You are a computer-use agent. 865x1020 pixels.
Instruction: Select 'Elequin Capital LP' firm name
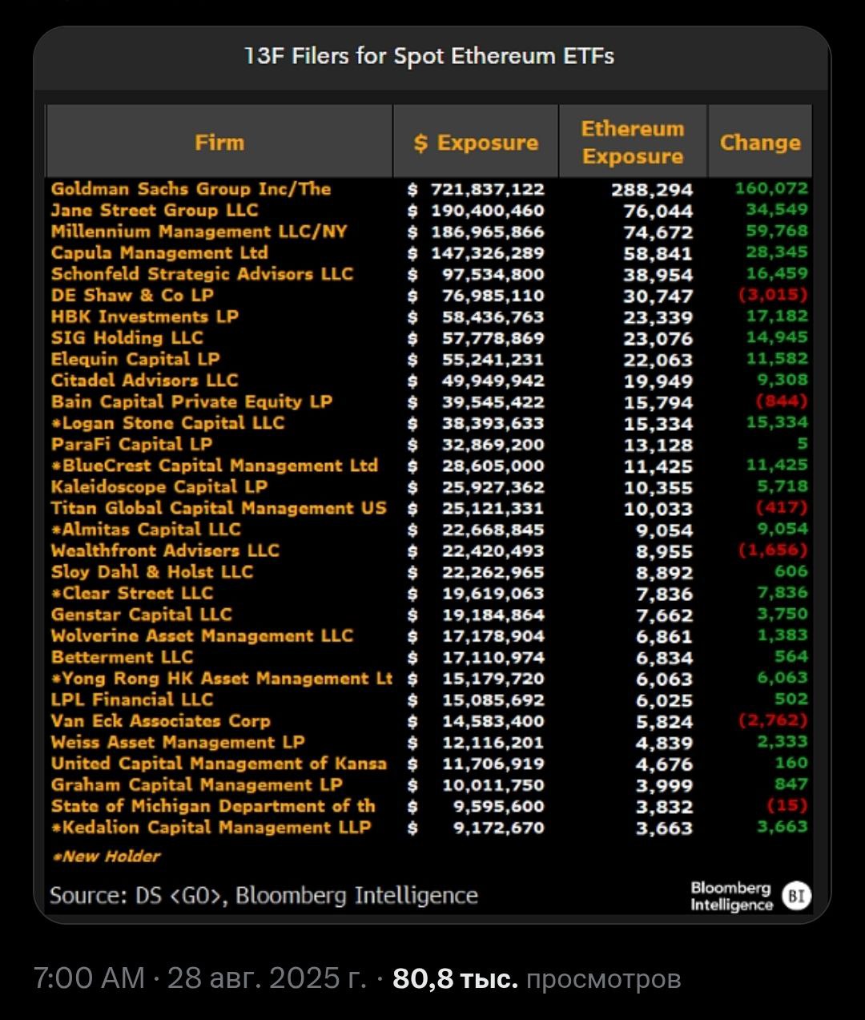[135, 359]
